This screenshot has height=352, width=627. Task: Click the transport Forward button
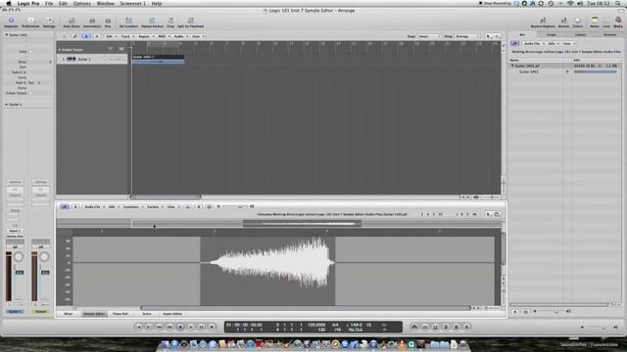[x=169, y=327]
